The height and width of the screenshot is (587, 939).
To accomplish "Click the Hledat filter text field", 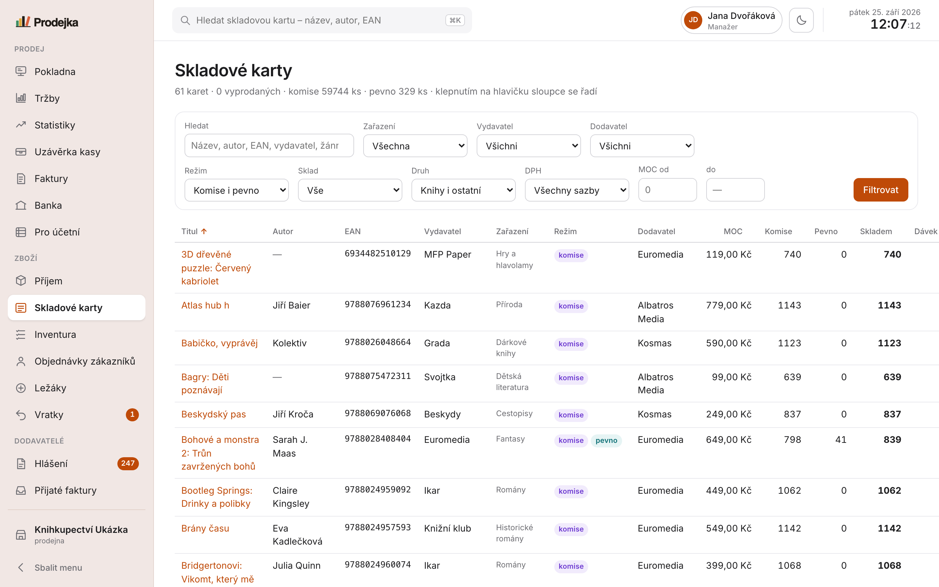I will tap(269, 145).
